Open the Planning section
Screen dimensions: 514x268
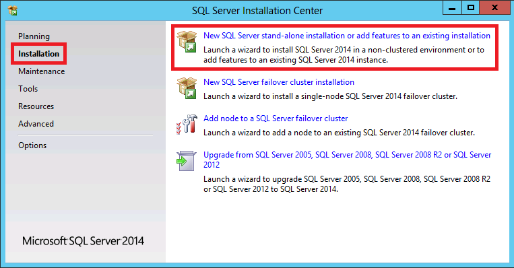pyautogui.click(x=34, y=36)
